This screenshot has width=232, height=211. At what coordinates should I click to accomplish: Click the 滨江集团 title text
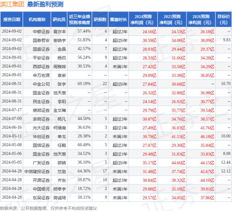point(12,4)
